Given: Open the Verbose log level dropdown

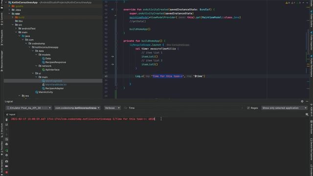Looking at the screenshot, I should (x=112, y=108).
